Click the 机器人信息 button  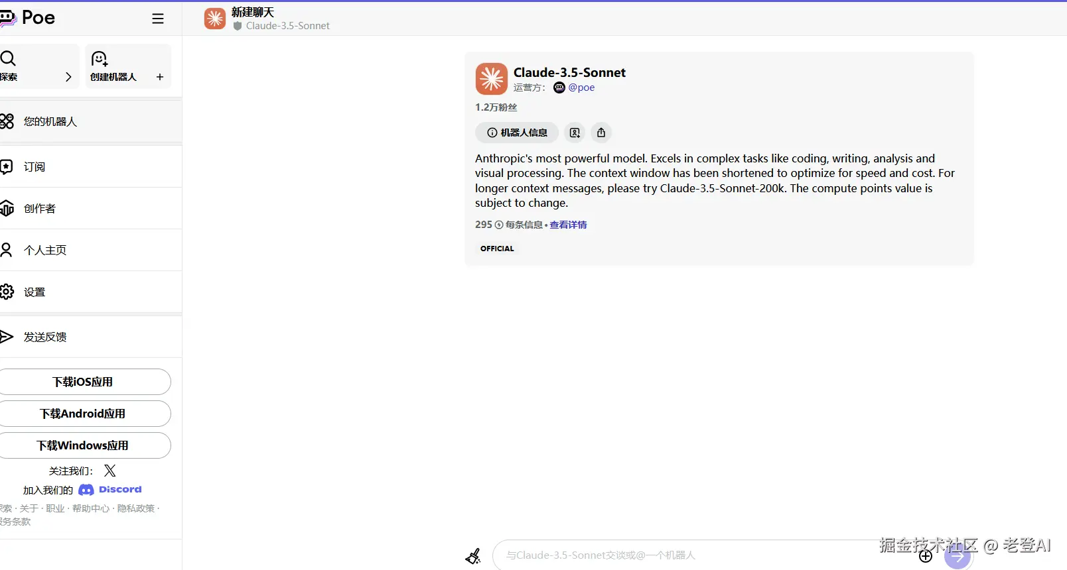[x=517, y=133]
